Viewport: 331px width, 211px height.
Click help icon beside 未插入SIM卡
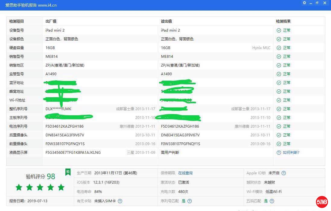120,201
